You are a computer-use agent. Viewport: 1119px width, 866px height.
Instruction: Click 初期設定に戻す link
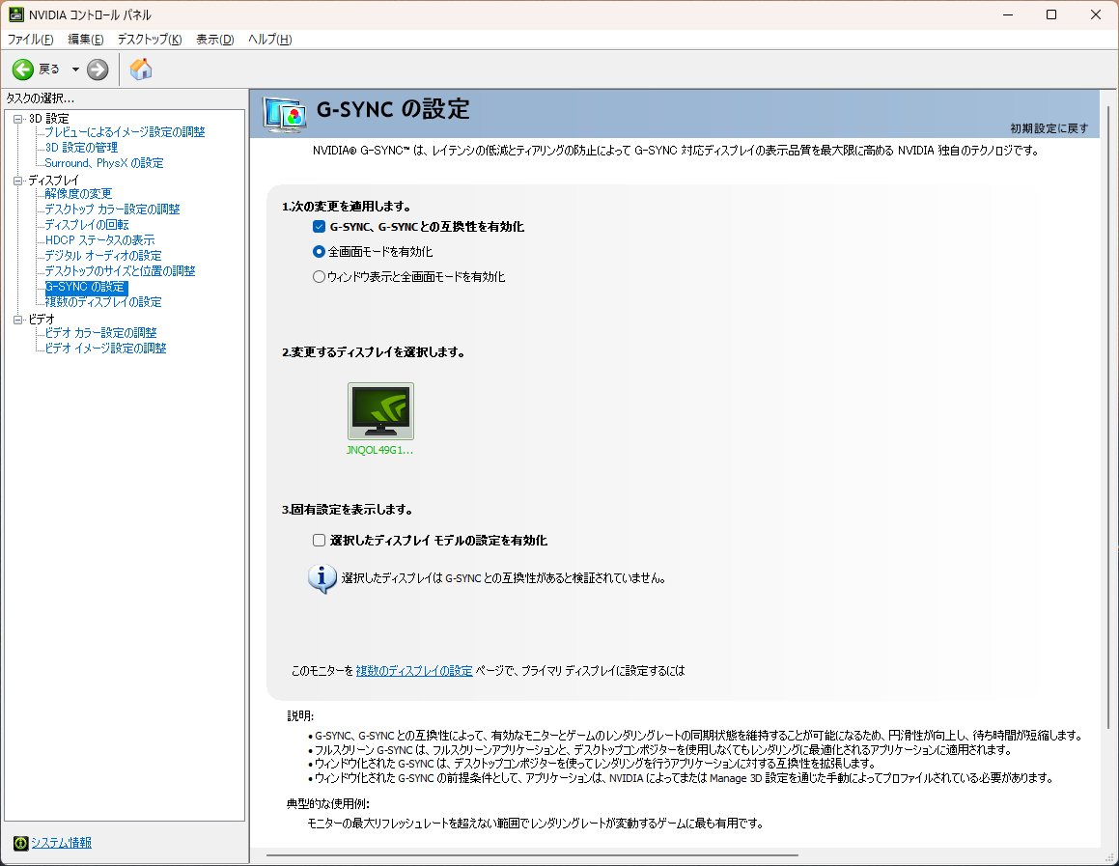click(1049, 128)
